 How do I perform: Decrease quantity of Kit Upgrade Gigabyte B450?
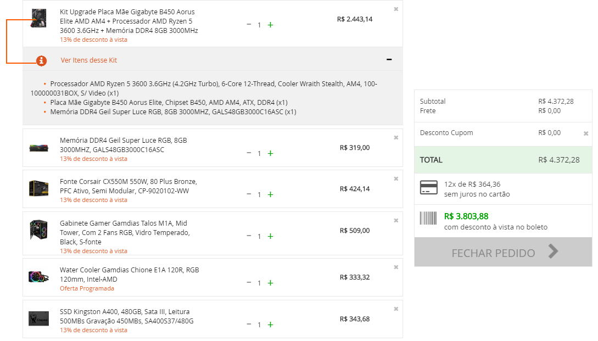point(249,24)
